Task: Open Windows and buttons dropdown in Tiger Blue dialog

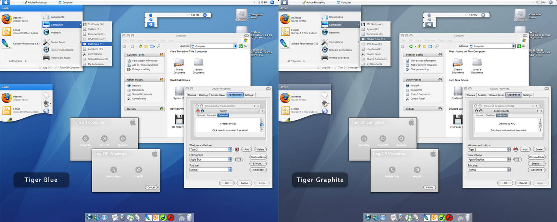Action: (x=211, y=149)
